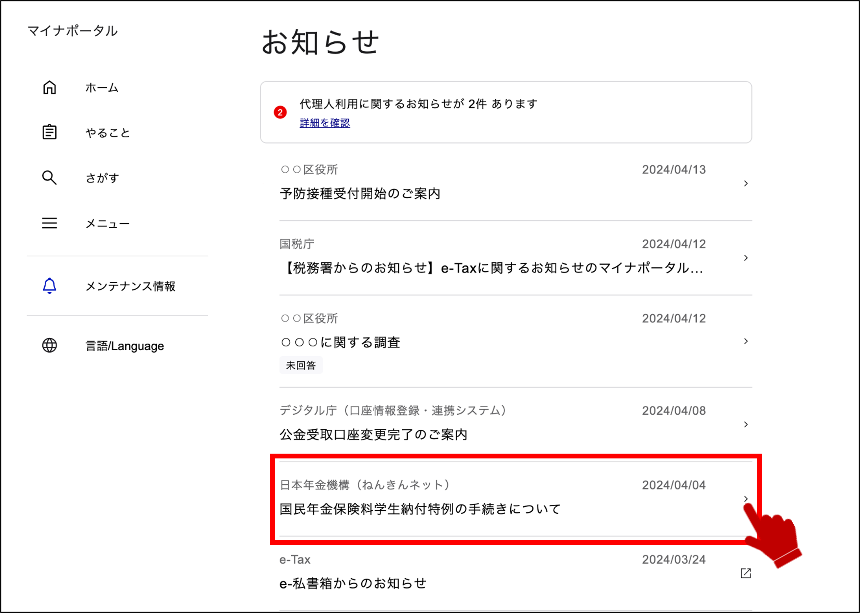The image size is (860, 613).
Task: Click the date 2024/04/13
Action: 674,170
